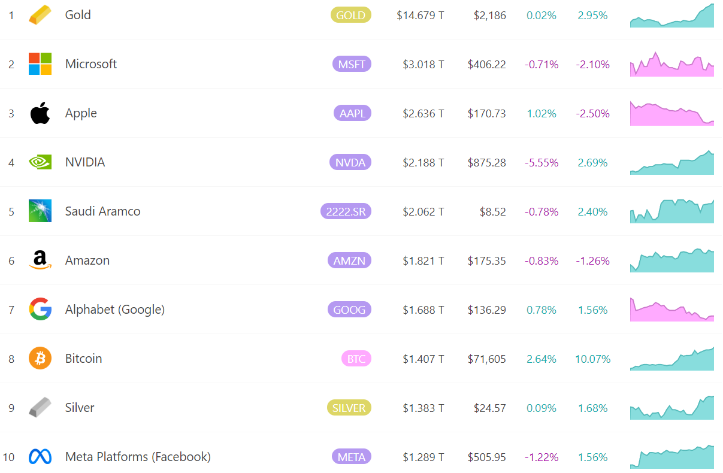Click NVIDIA's price $875.28
The image size is (723, 473).
pos(487,163)
